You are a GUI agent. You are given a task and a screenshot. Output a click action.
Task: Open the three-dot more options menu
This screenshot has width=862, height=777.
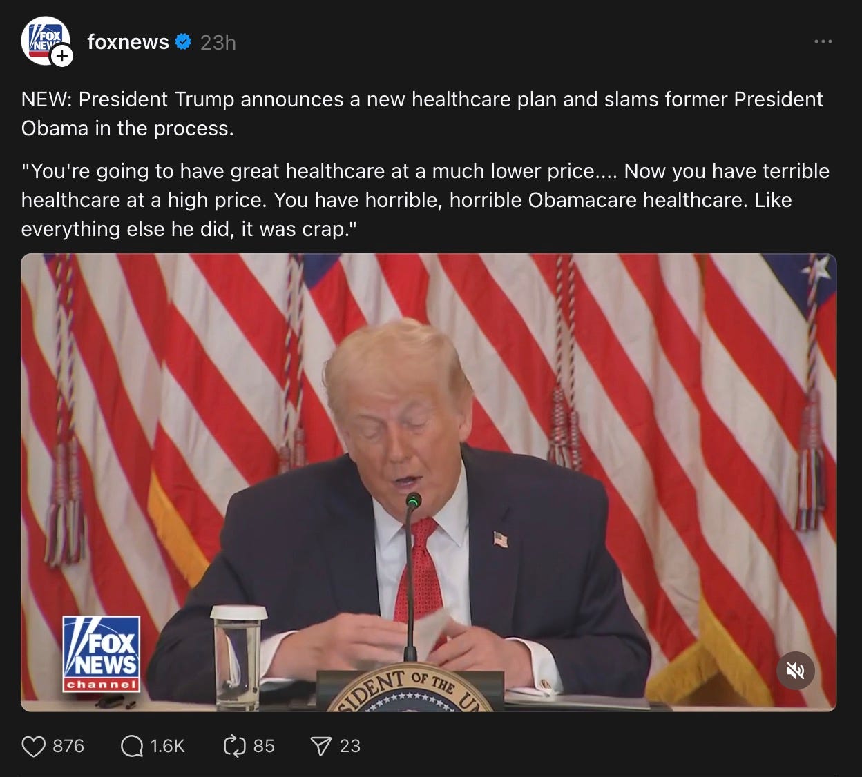pyautogui.click(x=823, y=42)
